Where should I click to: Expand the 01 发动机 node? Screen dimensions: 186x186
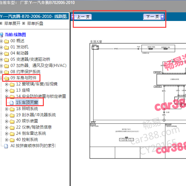1,47
